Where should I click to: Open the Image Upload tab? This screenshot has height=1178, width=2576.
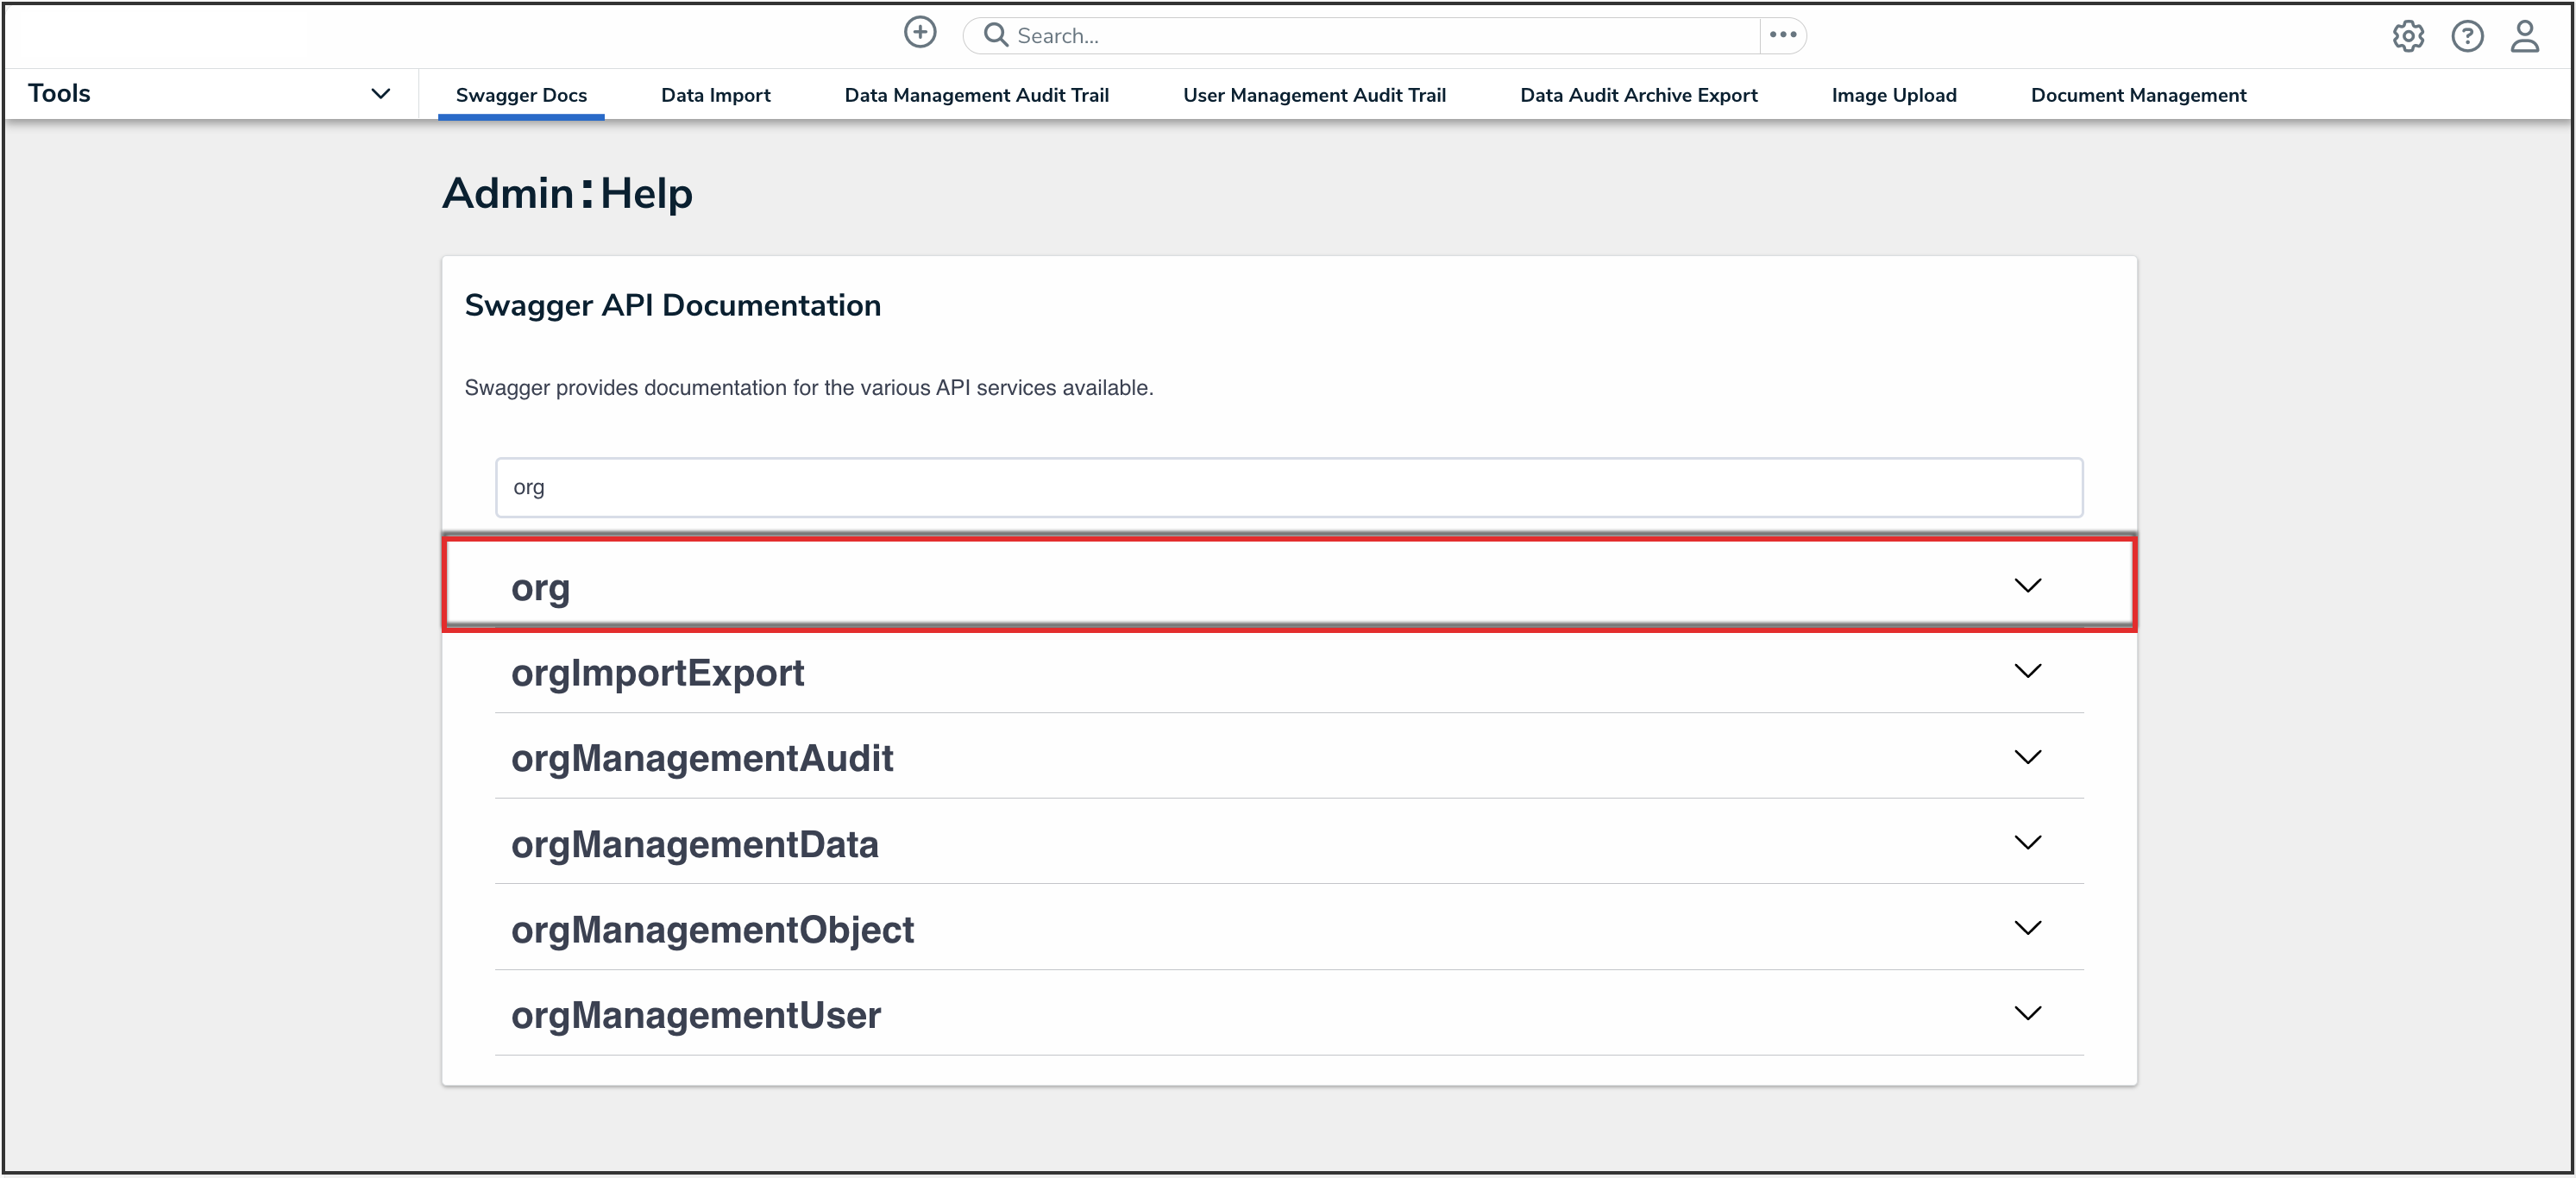1893,94
